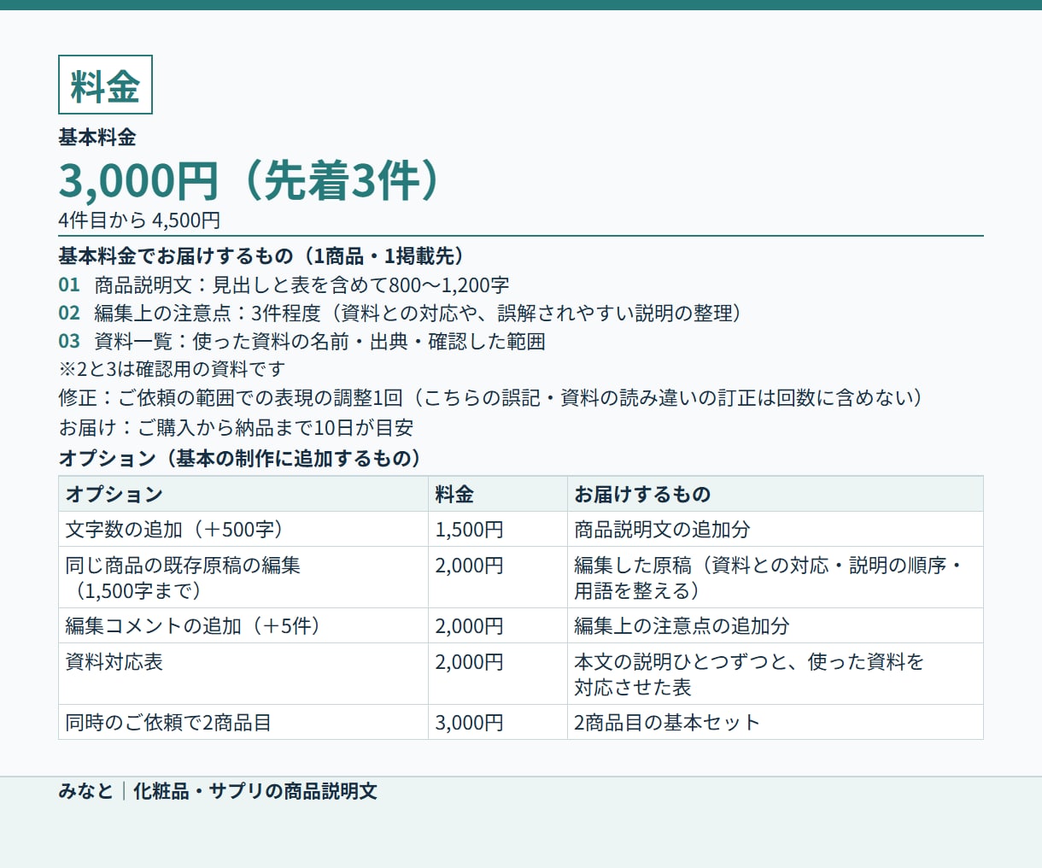Screen dimensions: 1042x868
Task: Click the 3,000円（先着3件） price text
Action: pos(251,179)
